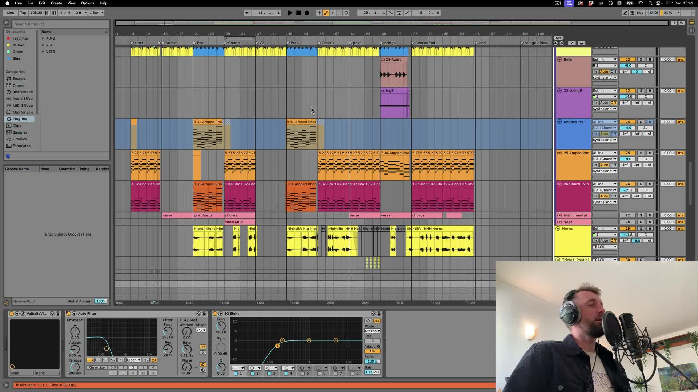The width and height of the screenshot is (698, 392).
Task: Toggle Computer MIDI Keyboard icon
Action: tap(632, 13)
